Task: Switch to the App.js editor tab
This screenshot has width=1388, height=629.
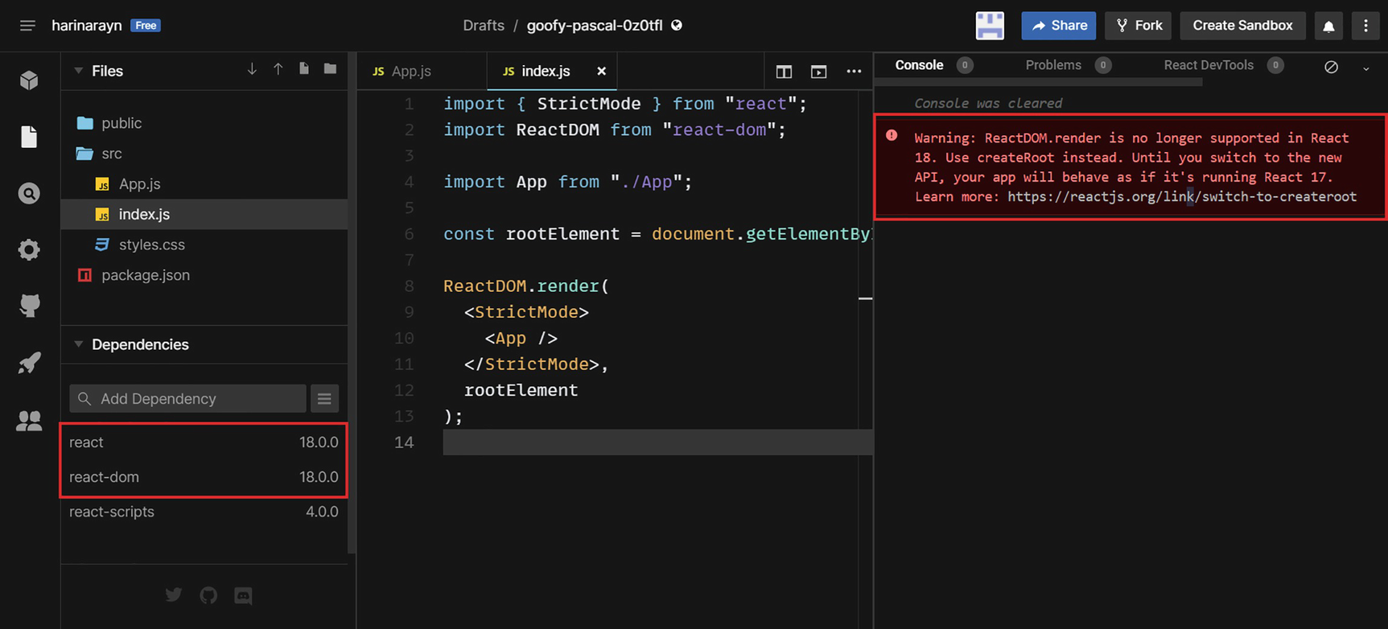Action: pyautogui.click(x=411, y=71)
